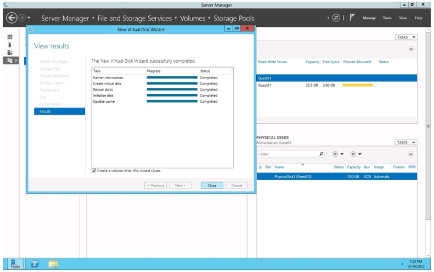
Task: Open the notifications flag
Action: click(352, 18)
